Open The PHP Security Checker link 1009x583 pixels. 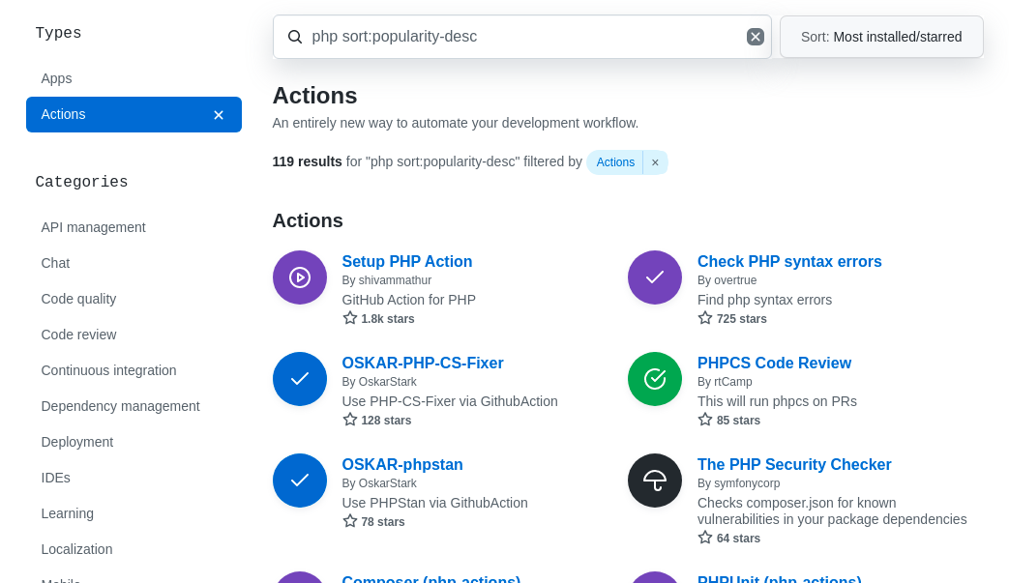point(793,464)
